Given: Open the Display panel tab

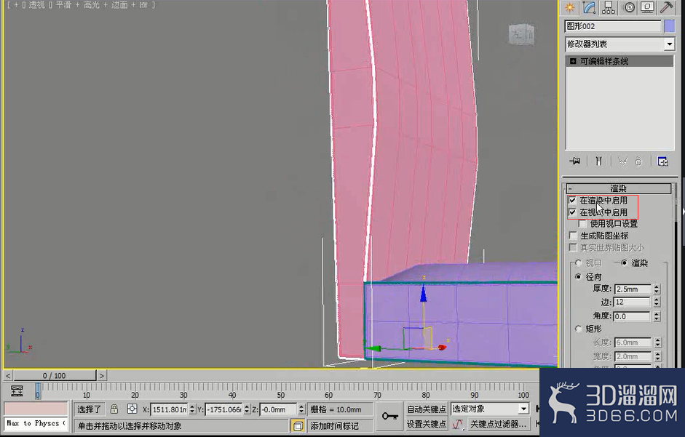Looking at the screenshot, I should coord(647,7).
